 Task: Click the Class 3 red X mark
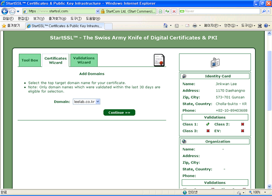pos(208,131)
